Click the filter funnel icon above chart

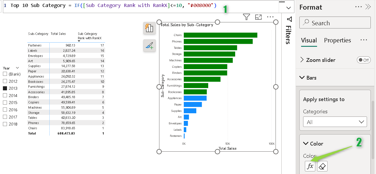pos(247,17)
